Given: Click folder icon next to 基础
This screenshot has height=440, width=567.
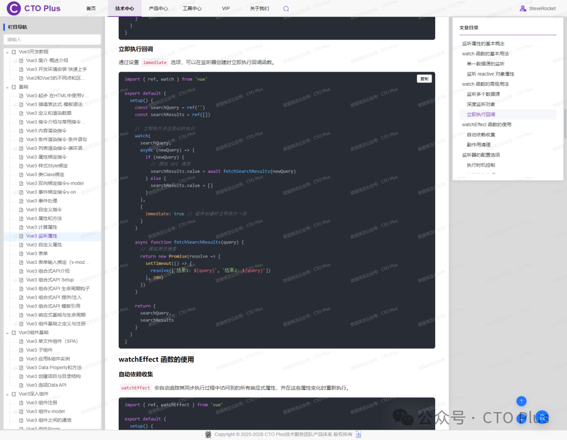Looking at the screenshot, I should point(14,87).
